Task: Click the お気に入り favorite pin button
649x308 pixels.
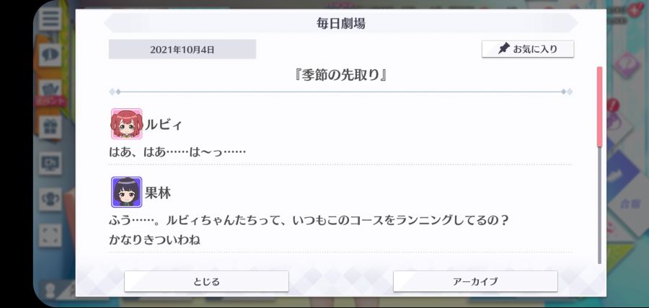Action: (x=528, y=49)
